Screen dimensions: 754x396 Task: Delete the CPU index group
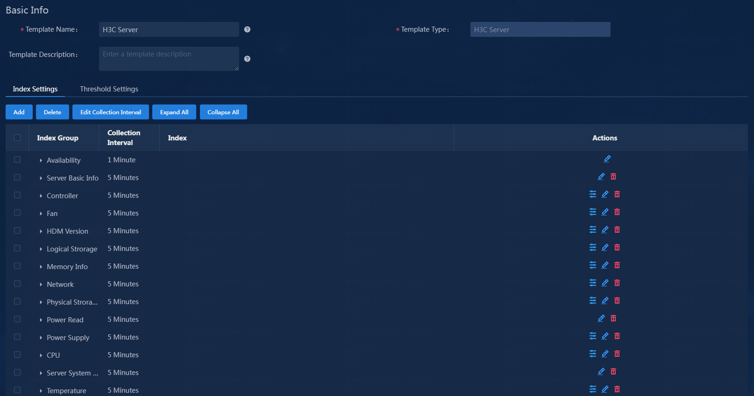point(617,354)
